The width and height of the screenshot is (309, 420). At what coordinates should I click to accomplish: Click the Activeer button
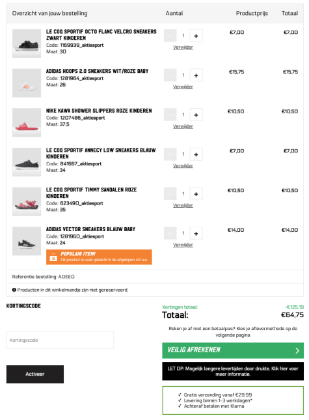pos(35,374)
